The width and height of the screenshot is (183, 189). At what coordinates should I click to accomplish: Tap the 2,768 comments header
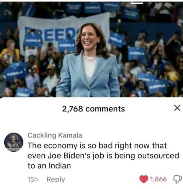pos(93,109)
